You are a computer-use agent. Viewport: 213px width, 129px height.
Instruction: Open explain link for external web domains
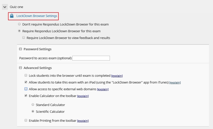[x=103, y=89]
